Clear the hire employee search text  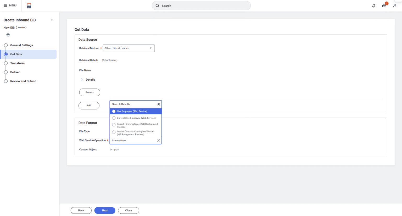(x=159, y=140)
